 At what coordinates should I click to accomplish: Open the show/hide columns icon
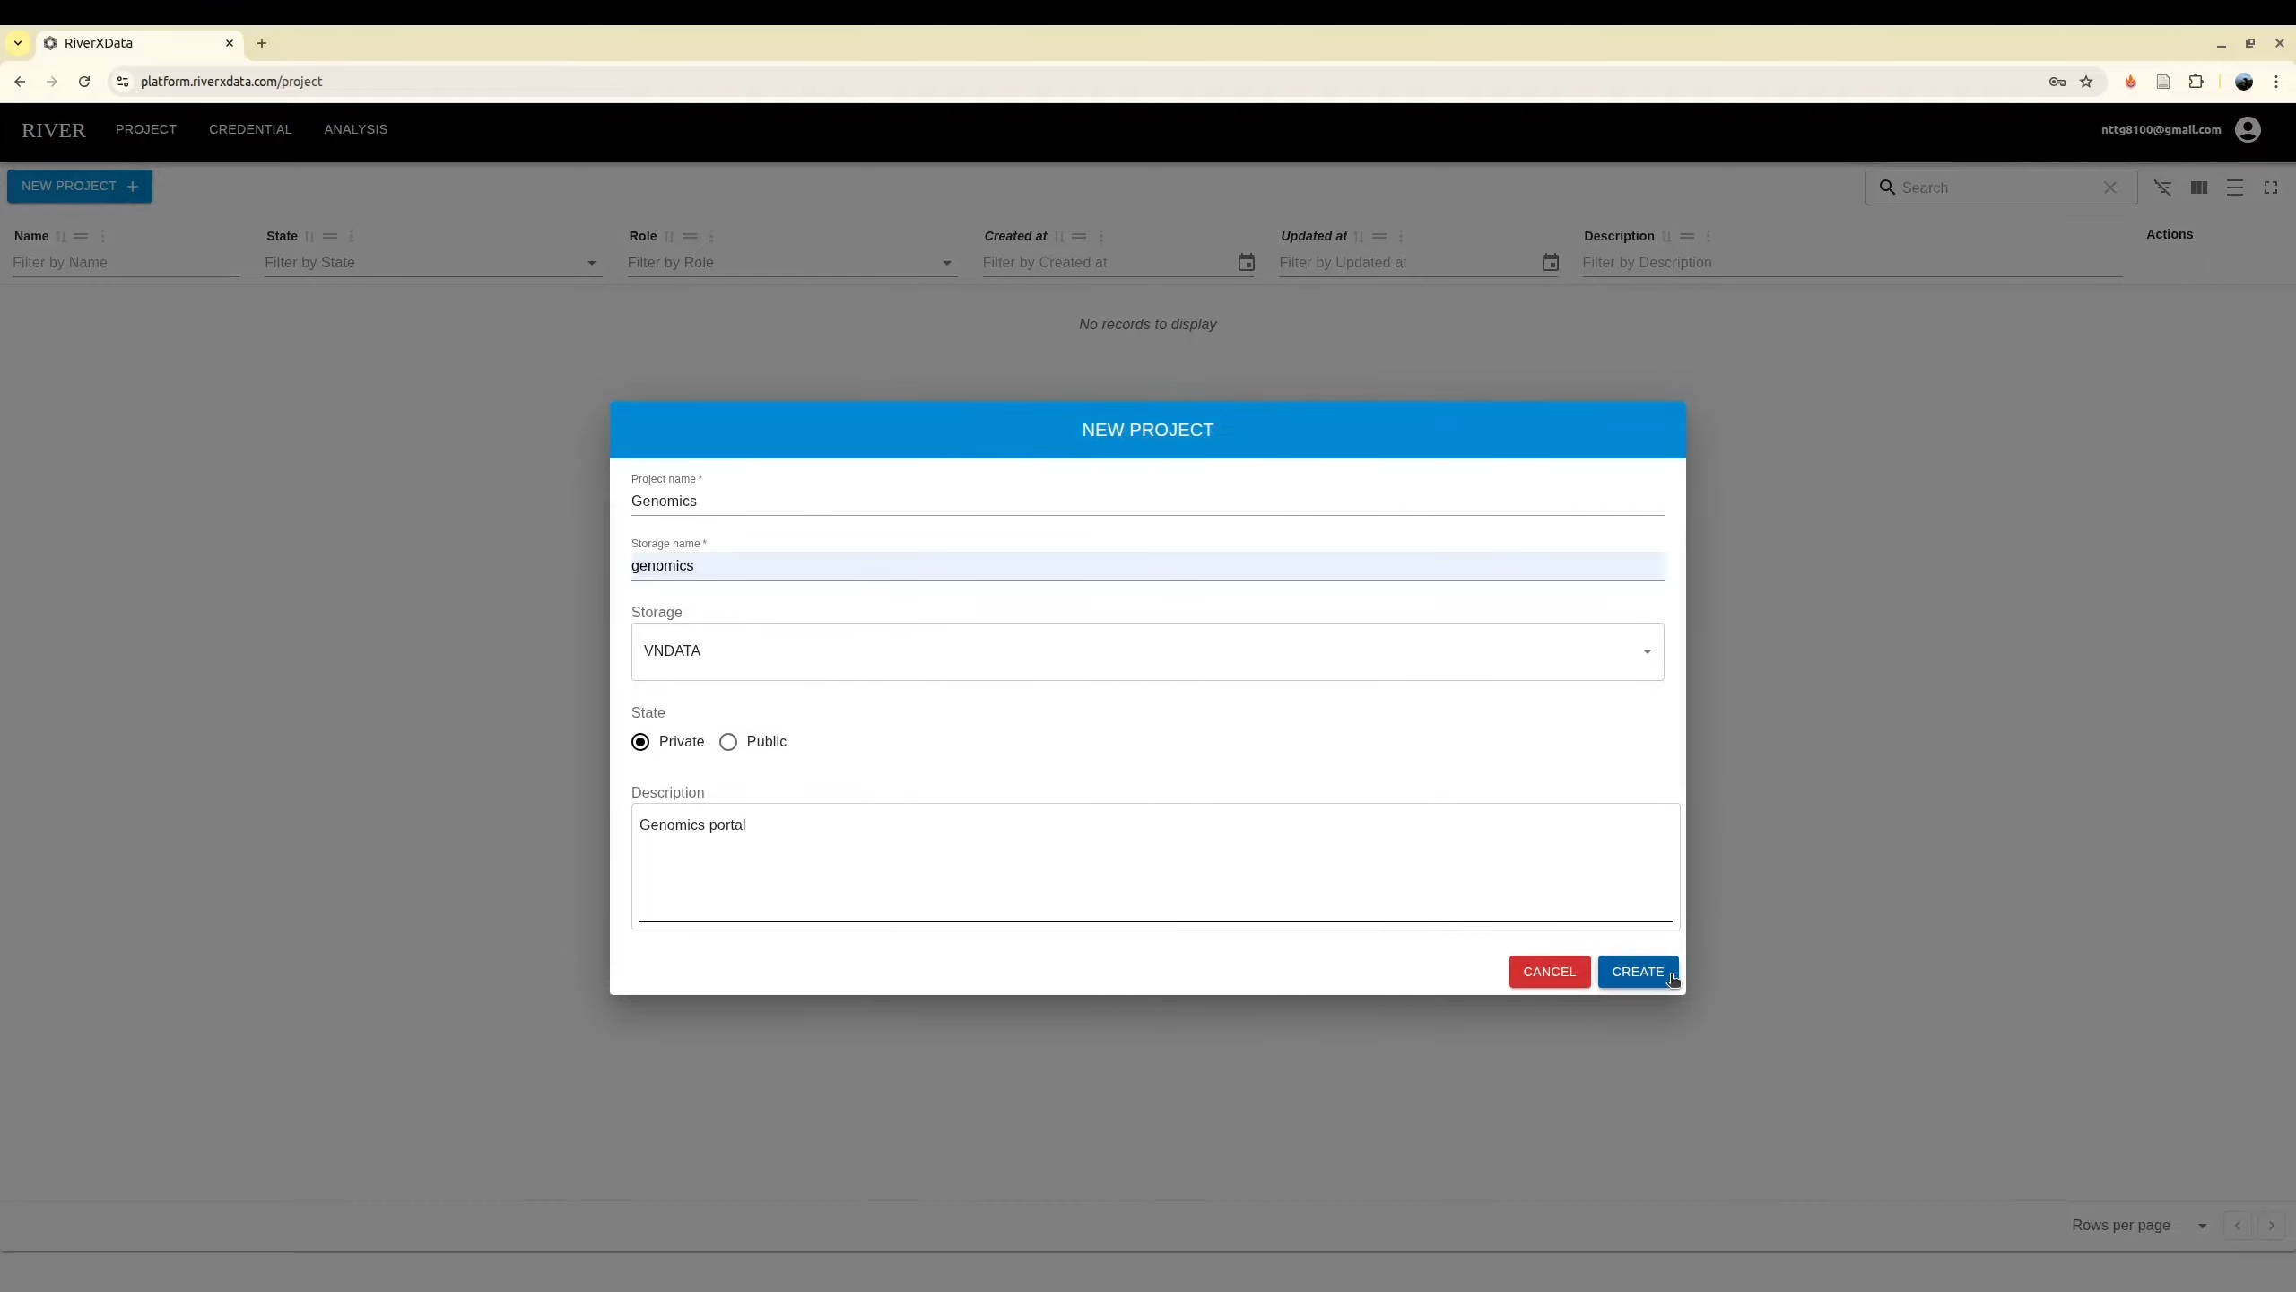click(2198, 188)
